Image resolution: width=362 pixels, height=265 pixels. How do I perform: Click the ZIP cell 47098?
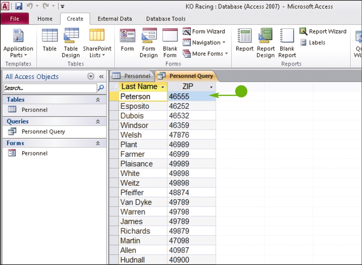click(x=191, y=241)
